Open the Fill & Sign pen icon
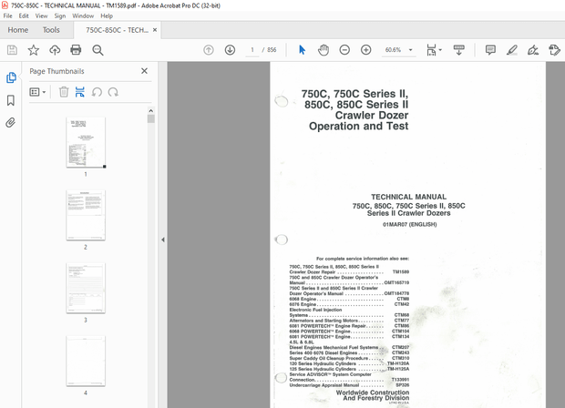 coord(533,50)
